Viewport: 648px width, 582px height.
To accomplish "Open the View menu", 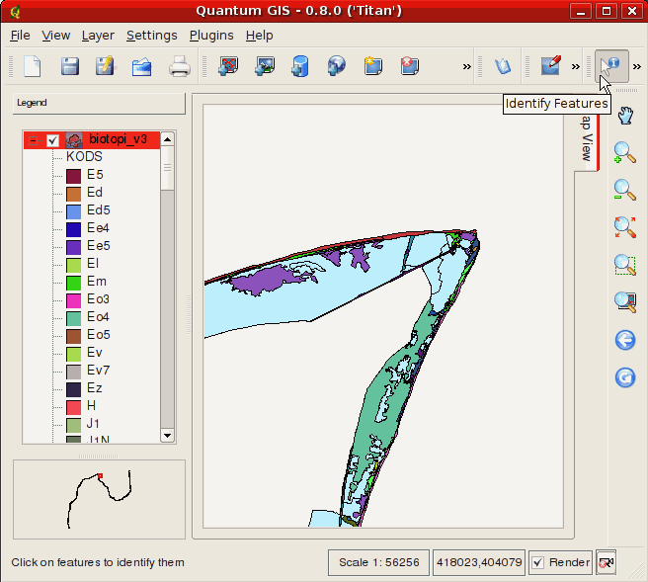I will pos(55,36).
